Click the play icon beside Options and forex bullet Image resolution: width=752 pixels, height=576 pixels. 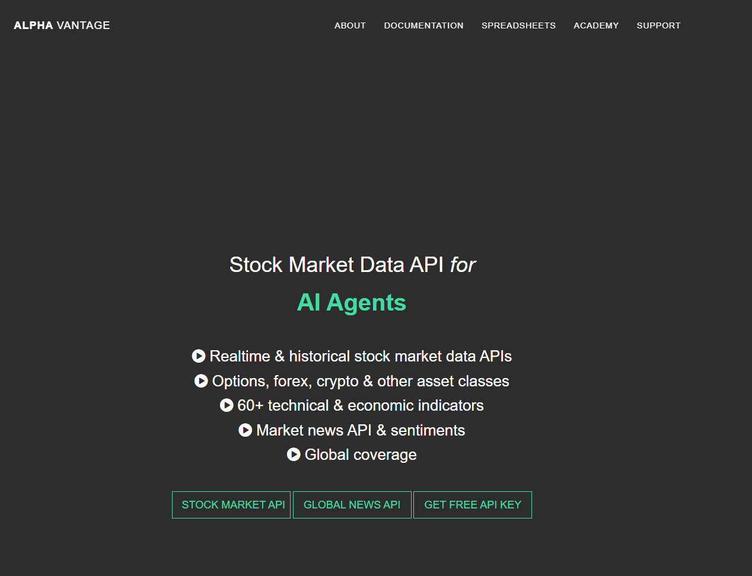pos(200,381)
